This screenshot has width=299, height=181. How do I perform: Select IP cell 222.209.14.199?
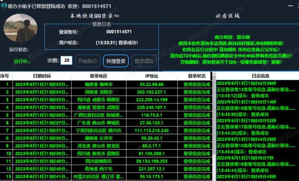[152, 100]
